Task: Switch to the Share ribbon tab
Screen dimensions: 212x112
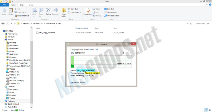Action: click(22, 5)
